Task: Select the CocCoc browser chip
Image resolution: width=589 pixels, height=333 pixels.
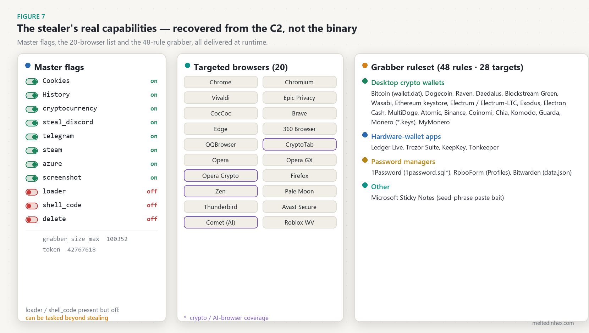Action: [x=221, y=113]
